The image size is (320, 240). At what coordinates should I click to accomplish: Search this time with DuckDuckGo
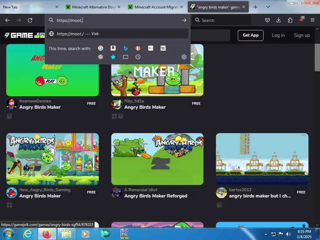[138, 48]
